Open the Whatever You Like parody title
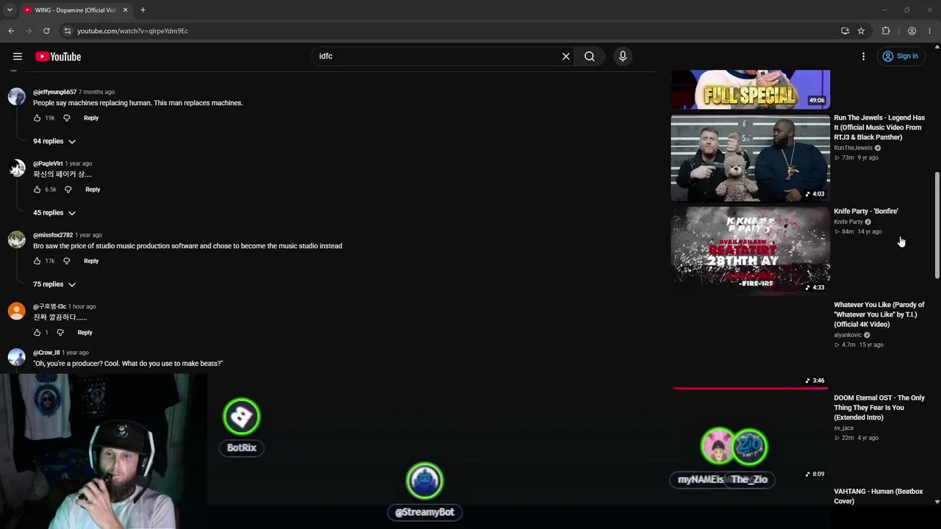941x529 pixels. click(x=879, y=314)
